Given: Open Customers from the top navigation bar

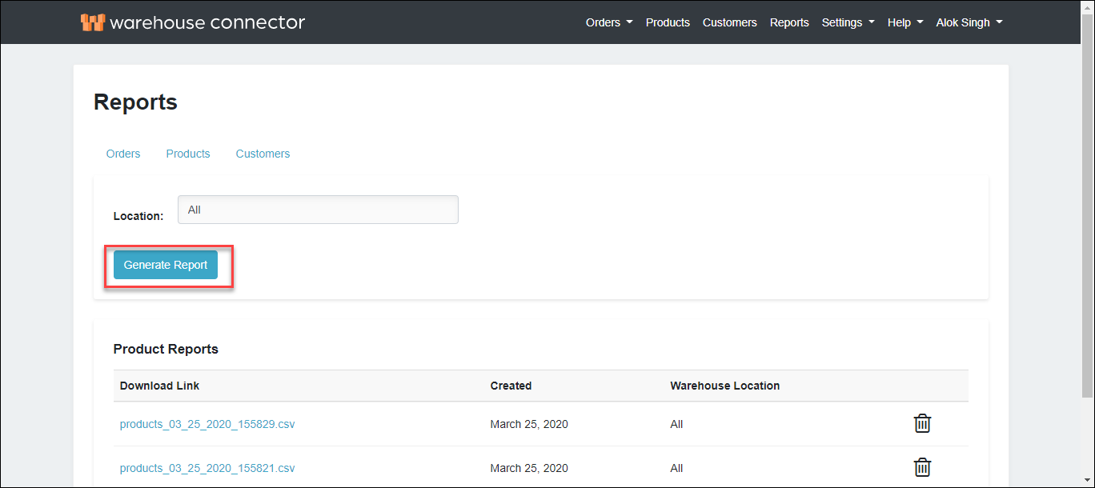Looking at the screenshot, I should (x=729, y=22).
